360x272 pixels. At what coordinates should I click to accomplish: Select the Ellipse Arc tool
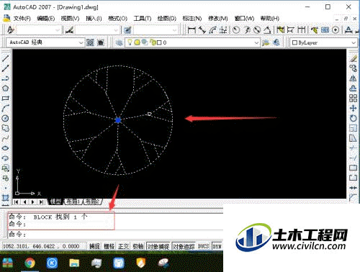pos(5,158)
